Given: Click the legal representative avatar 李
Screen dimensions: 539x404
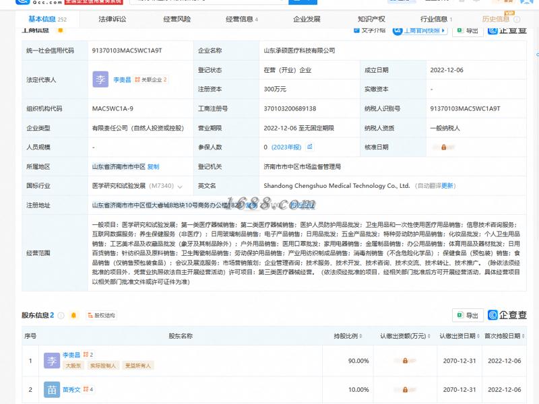Looking at the screenshot, I should click(x=100, y=79).
